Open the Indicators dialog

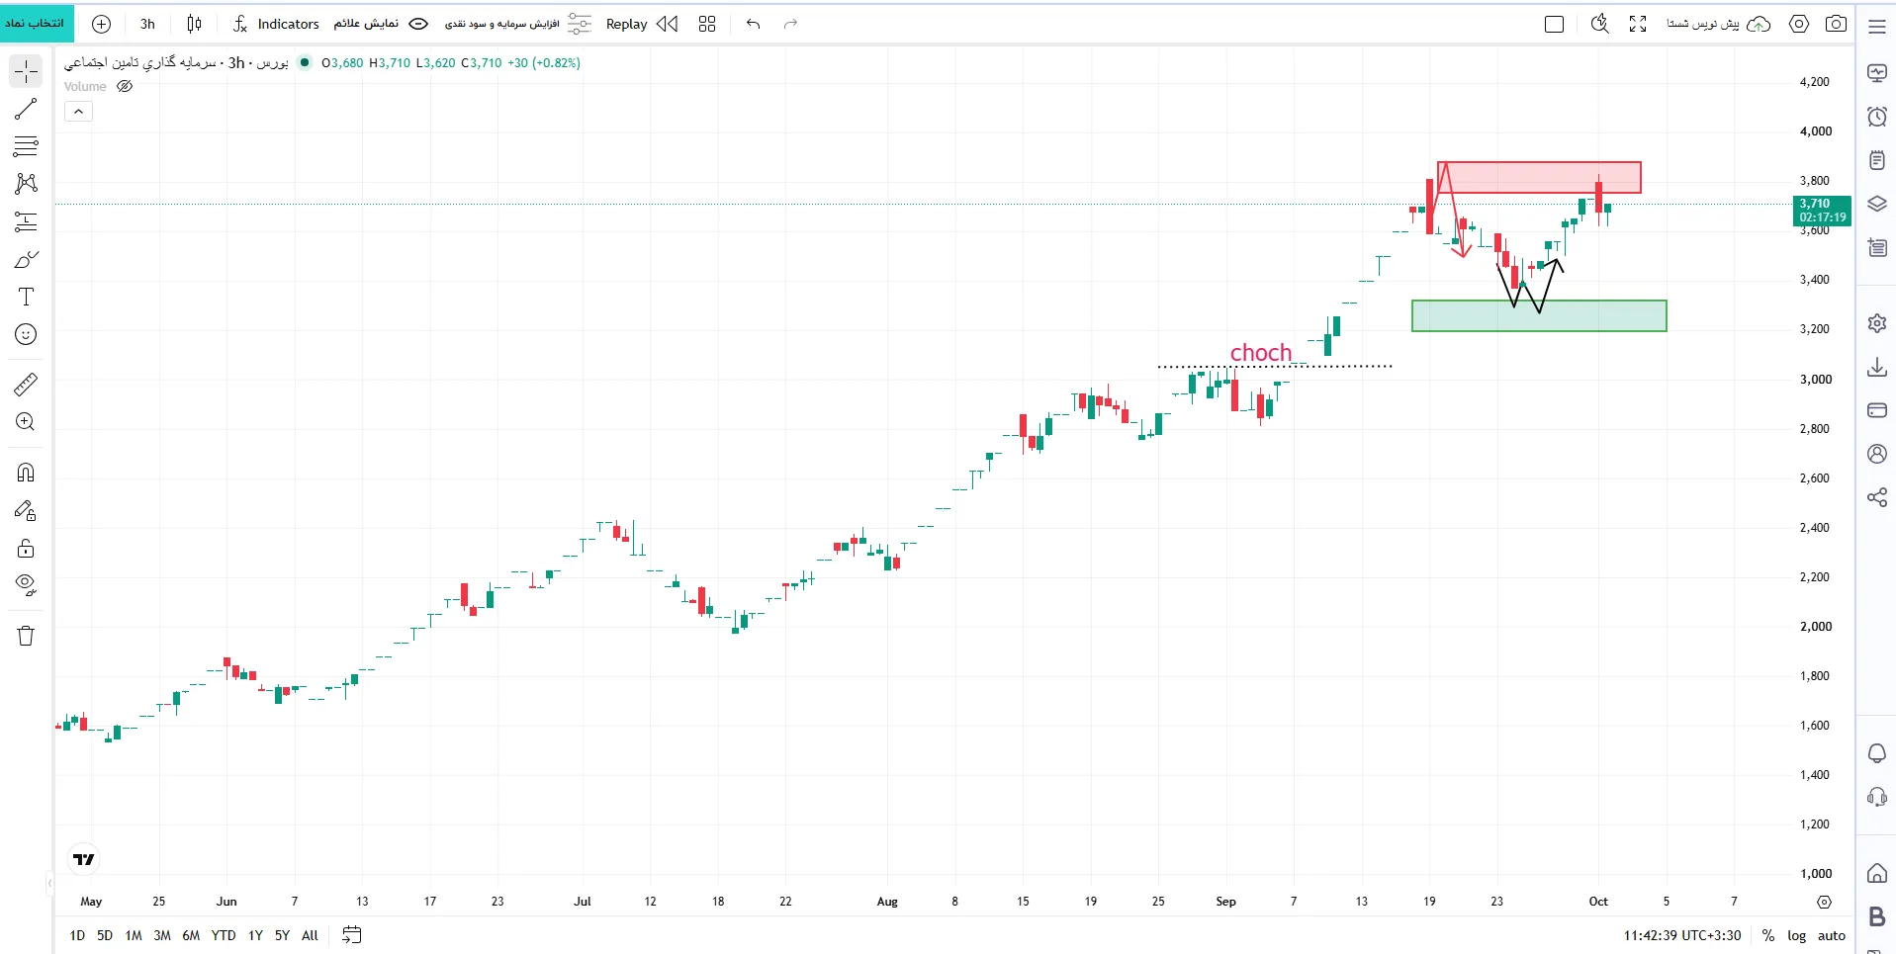click(x=276, y=24)
